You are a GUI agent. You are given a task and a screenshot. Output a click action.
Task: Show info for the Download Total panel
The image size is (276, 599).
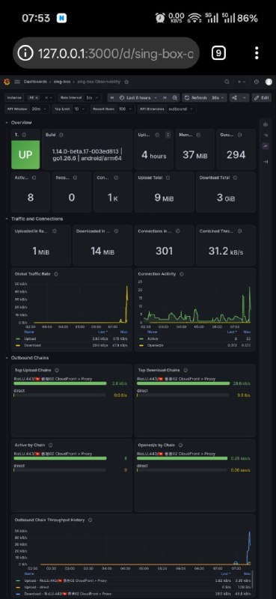pyautogui.click(x=235, y=177)
